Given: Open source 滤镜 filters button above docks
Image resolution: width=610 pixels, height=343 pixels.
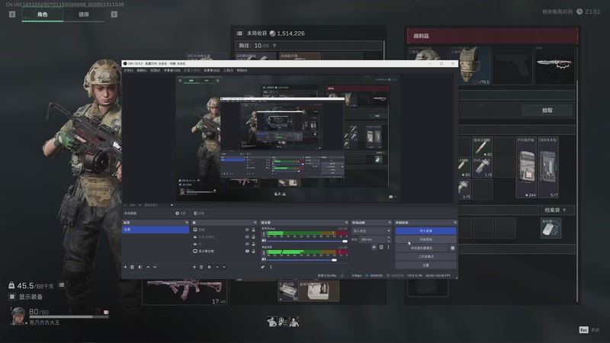Looking at the screenshot, I should pyautogui.click(x=199, y=213).
